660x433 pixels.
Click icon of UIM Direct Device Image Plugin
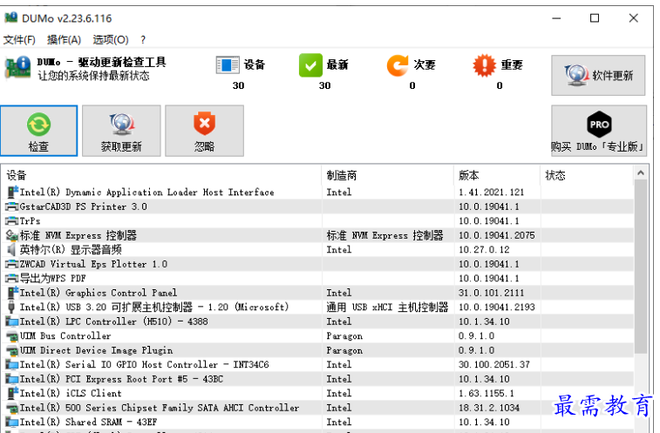12,350
